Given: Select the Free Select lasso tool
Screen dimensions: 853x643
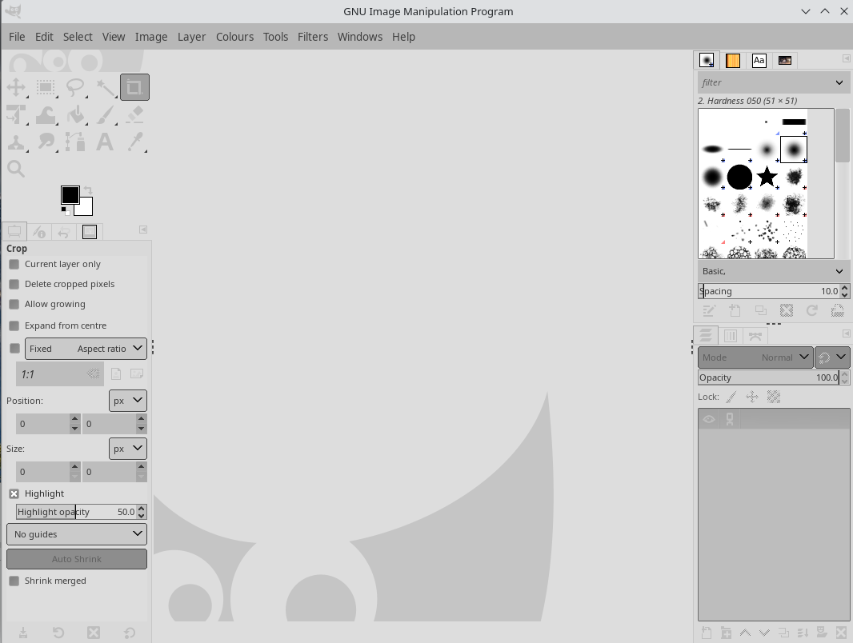Looking at the screenshot, I should coord(75,87).
